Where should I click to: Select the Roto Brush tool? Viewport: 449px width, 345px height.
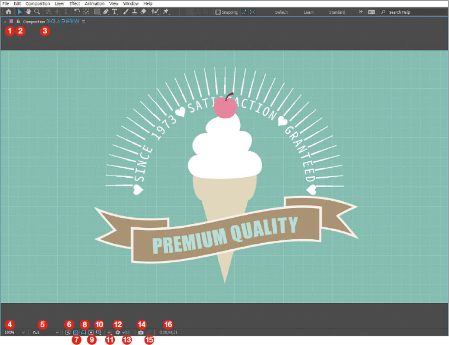coord(155,12)
